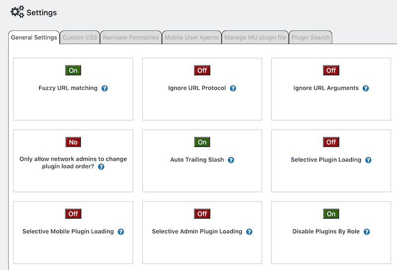Click the Selective Admin Plugin Loading label
The height and width of the screenshot is (270, 397).
(197, 231)
